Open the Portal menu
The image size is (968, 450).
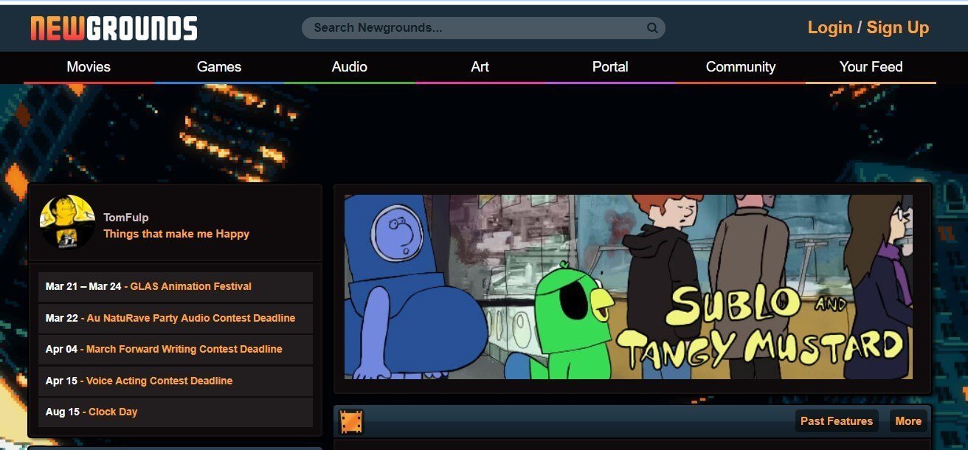pyautogui.click(x=610, y=67)
